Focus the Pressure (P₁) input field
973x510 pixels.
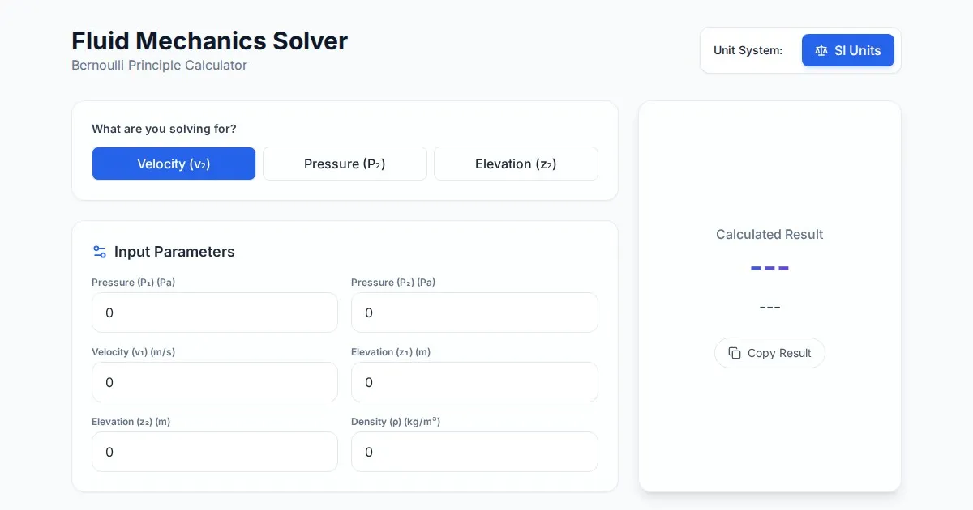(215, 312)
